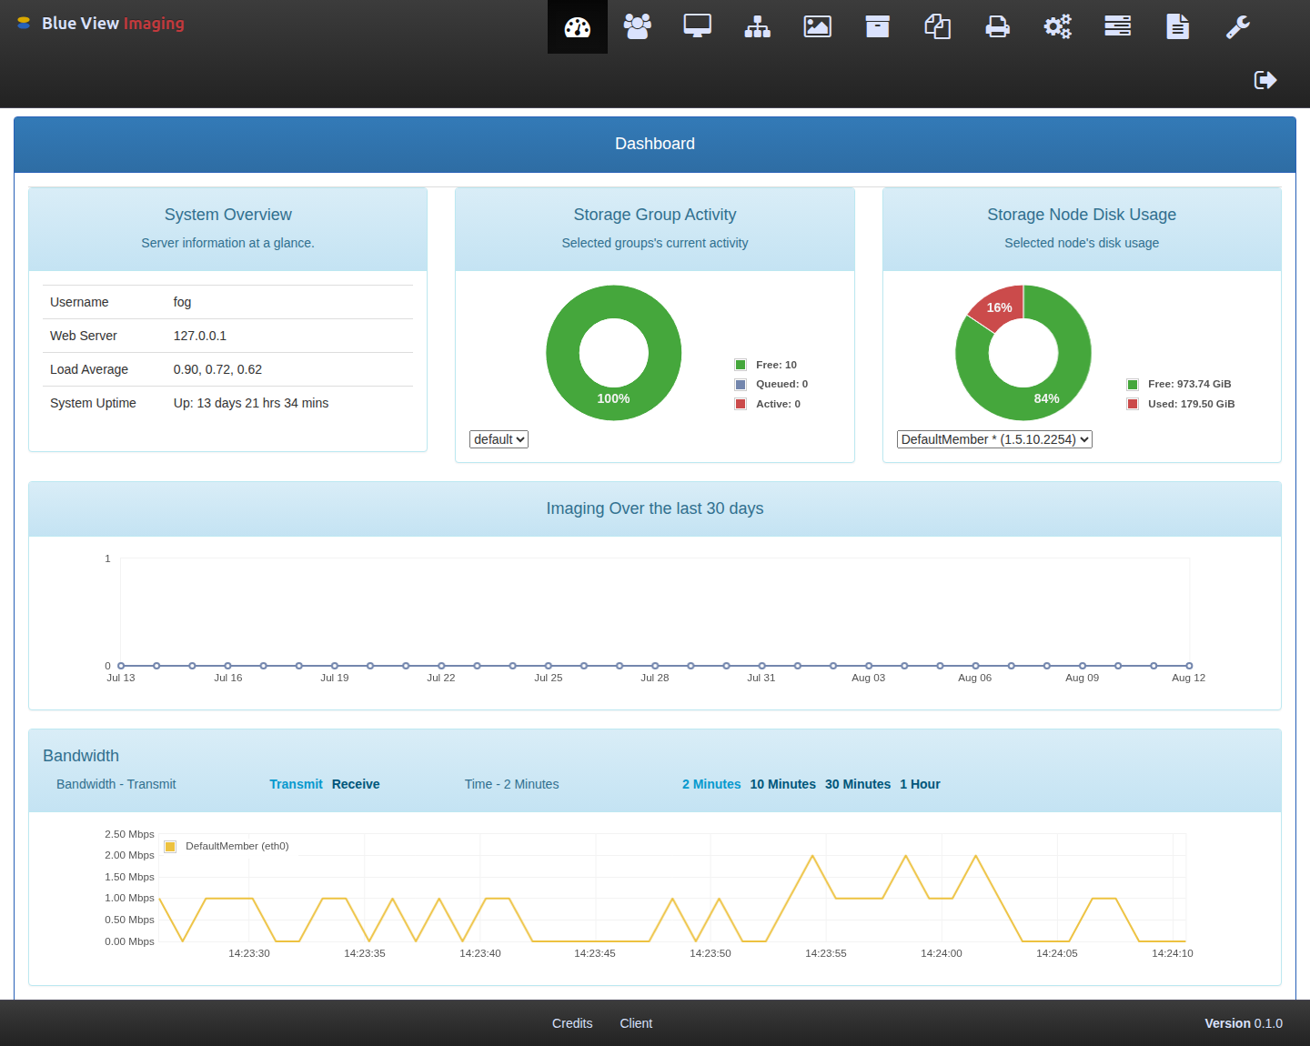
Task: Click the Blue View Imaging title text
Action: [113, 24]
